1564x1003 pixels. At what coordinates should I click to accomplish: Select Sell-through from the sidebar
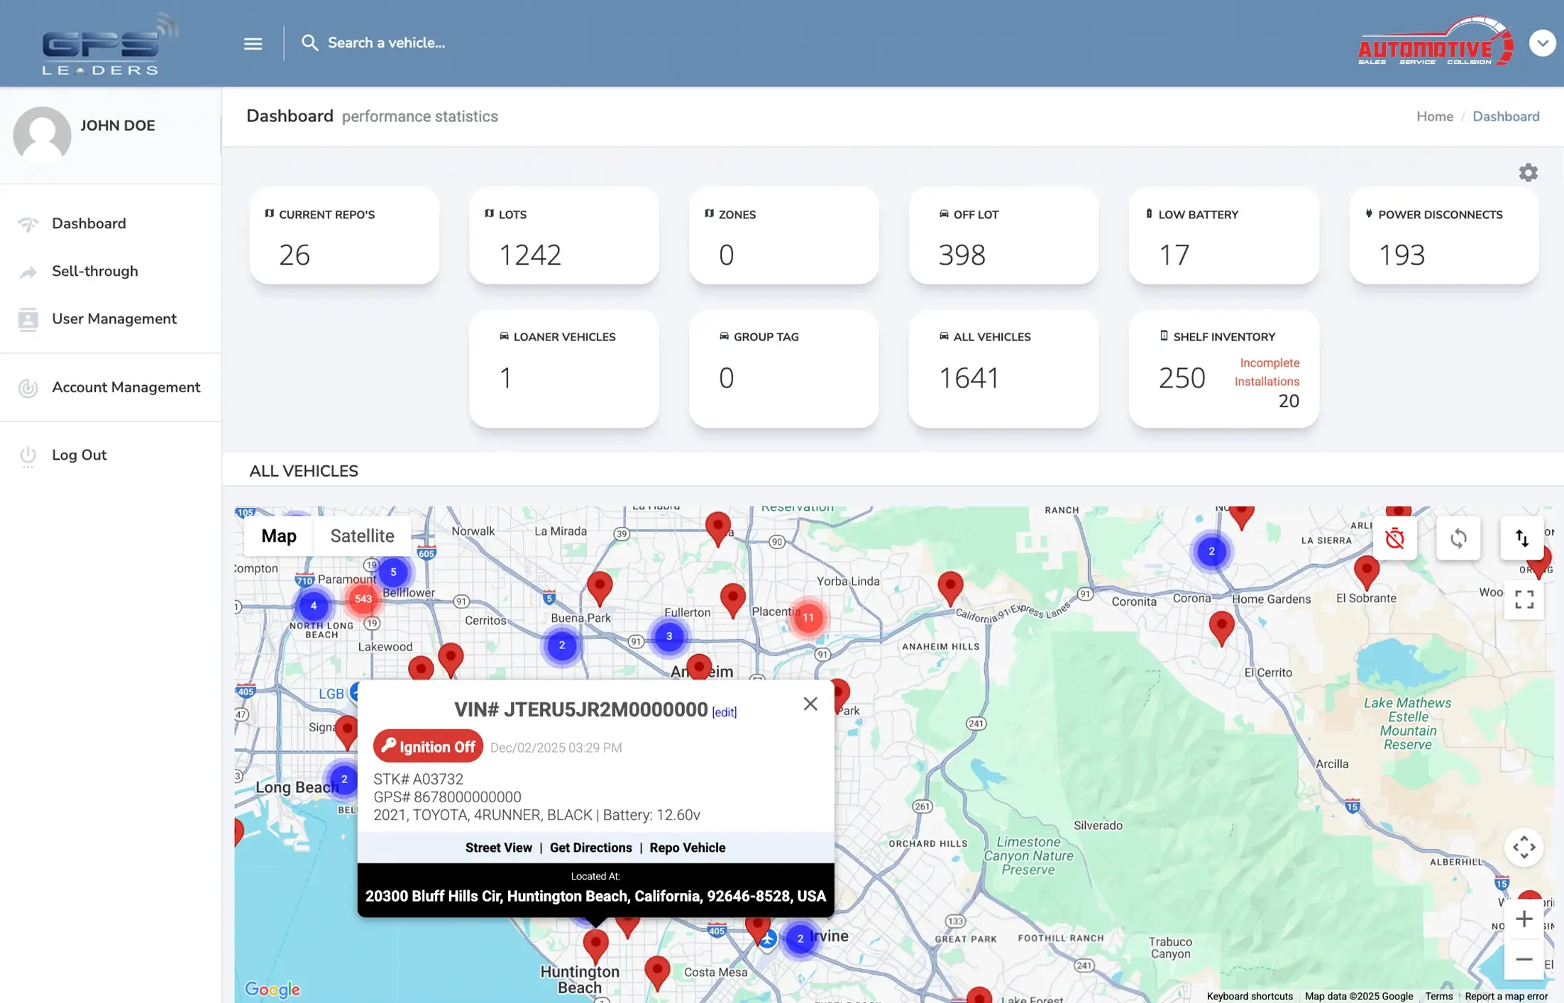[94, 271]
